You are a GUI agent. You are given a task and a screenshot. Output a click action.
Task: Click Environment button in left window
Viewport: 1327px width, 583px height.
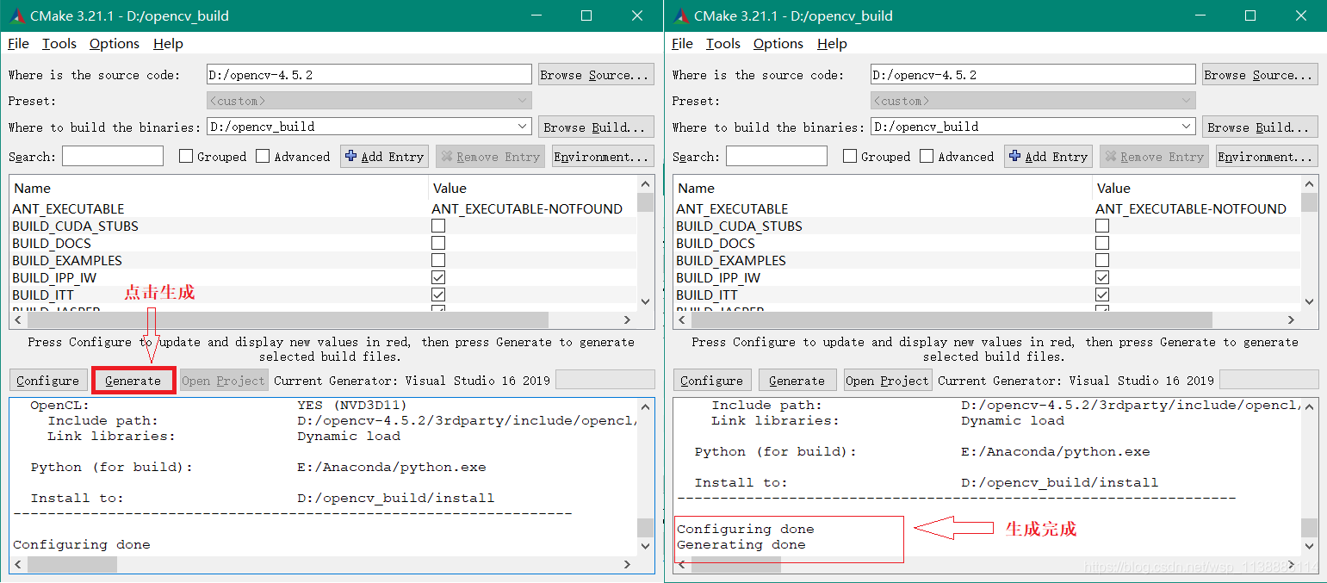pyautogui.click(x=603, y=157)
